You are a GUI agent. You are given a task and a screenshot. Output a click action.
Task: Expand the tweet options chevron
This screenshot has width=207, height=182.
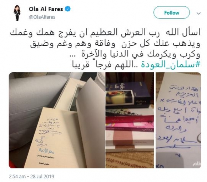click(198, 13)
